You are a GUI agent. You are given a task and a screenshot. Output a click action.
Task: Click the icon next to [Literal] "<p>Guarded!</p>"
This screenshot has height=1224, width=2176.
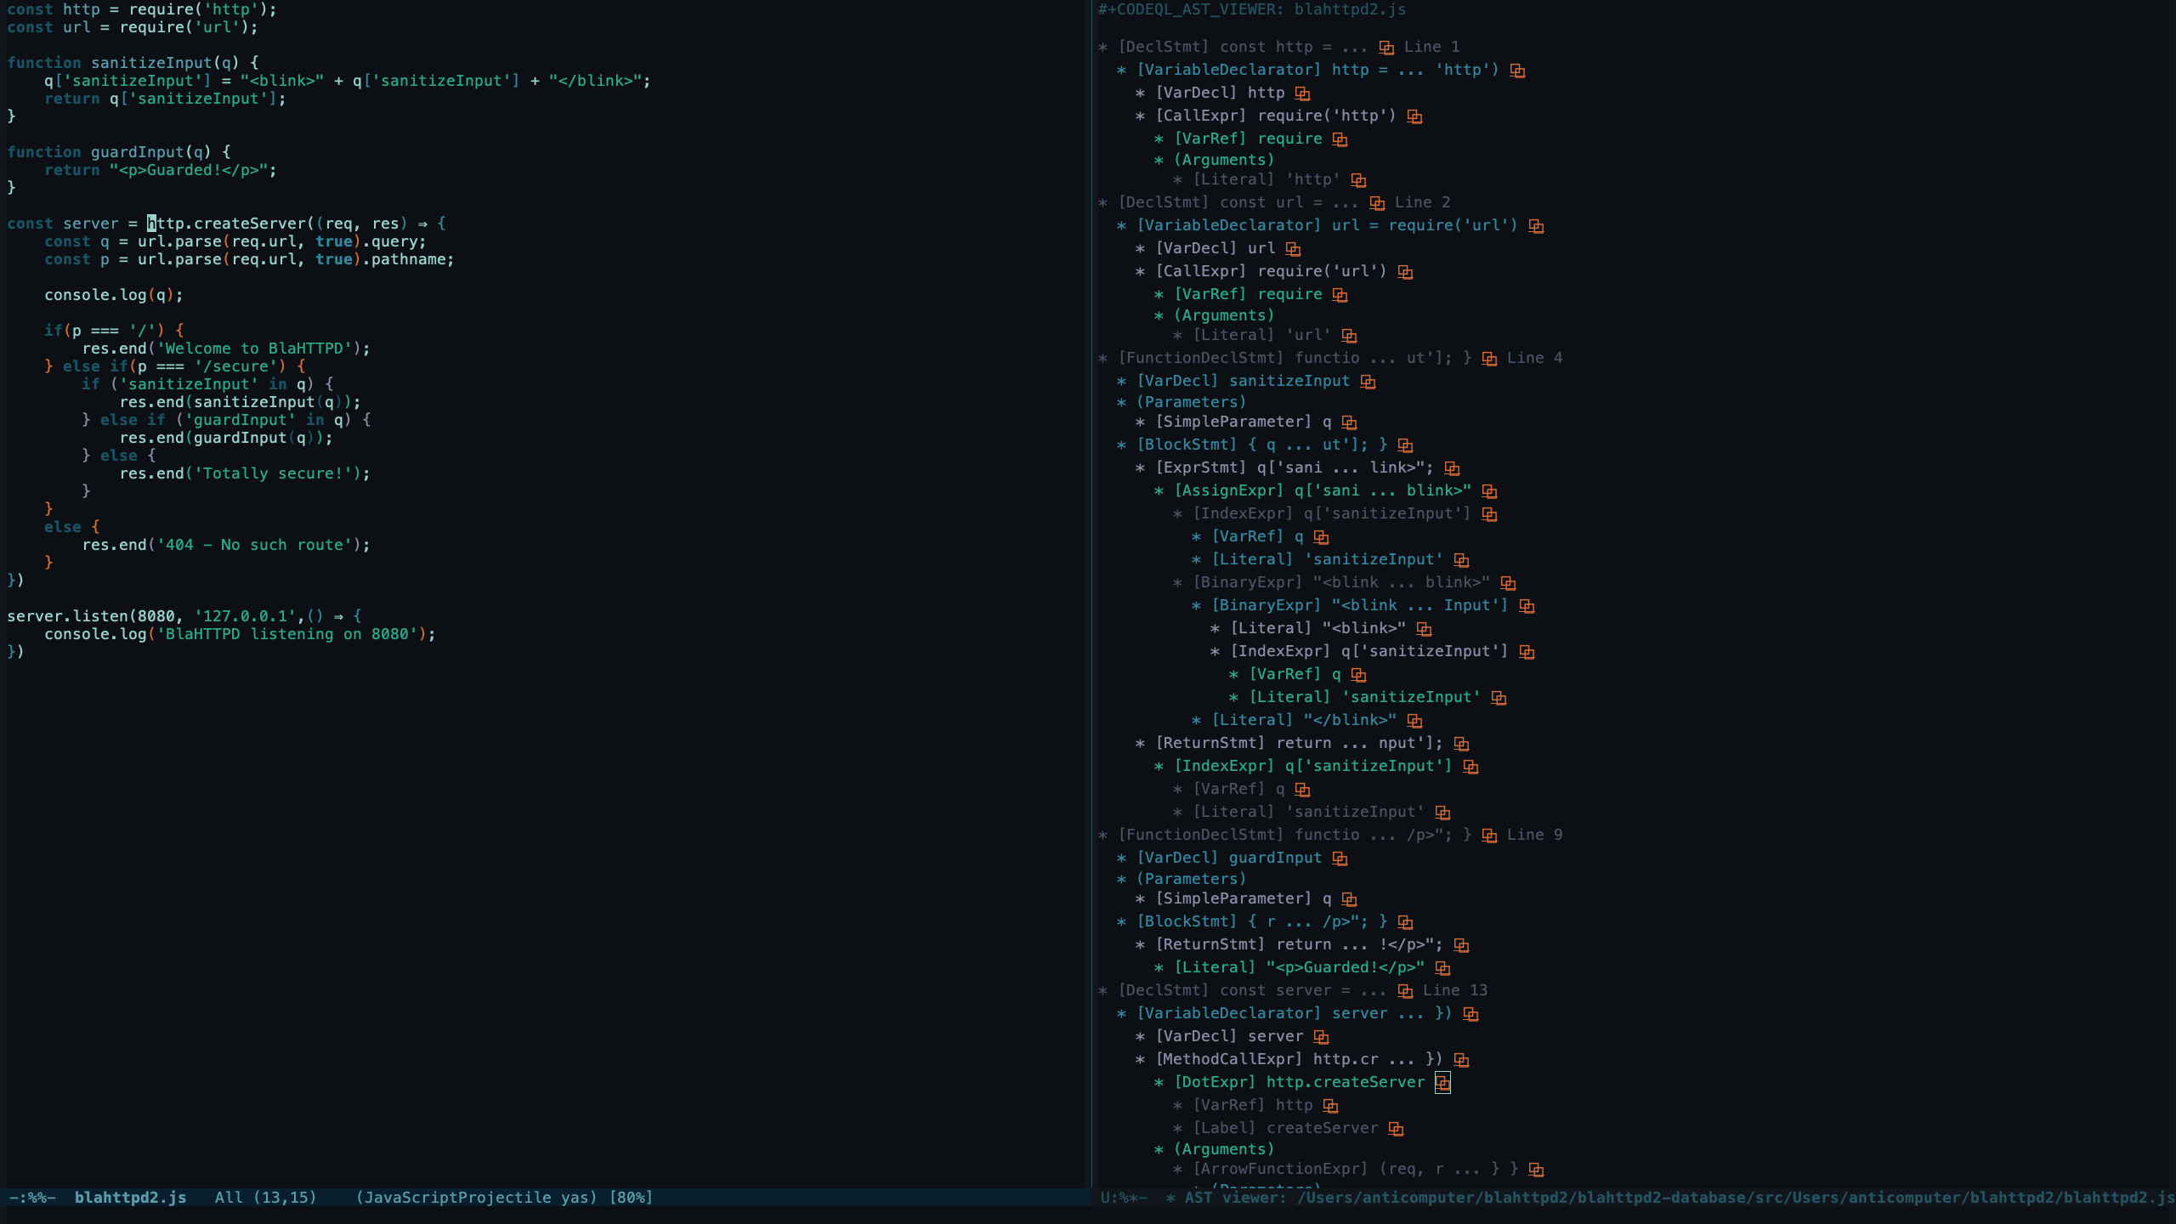[1442, 968]
